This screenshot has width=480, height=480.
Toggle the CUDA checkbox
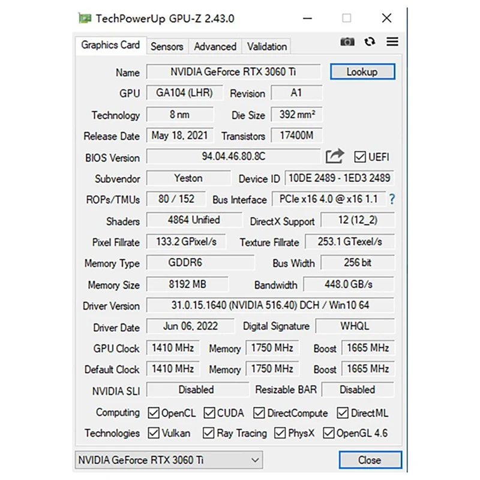pyautogui.click(x=209, y=413)
